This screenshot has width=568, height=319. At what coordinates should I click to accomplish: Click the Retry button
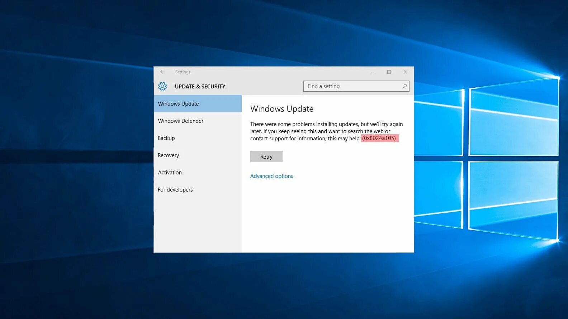click(266, 156)
